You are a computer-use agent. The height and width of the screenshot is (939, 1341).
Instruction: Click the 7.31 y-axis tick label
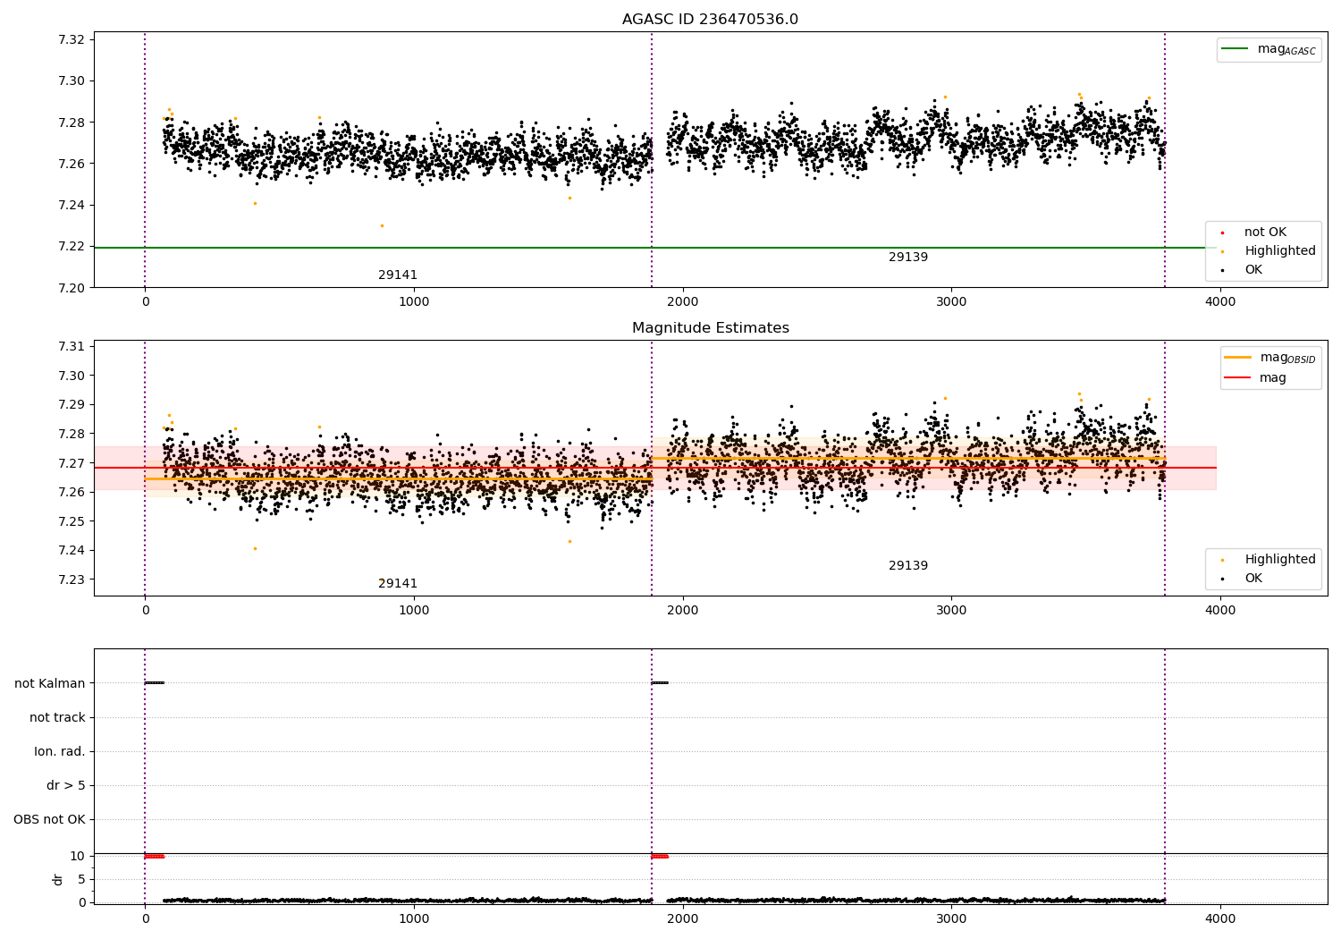(x=71, y=347)
